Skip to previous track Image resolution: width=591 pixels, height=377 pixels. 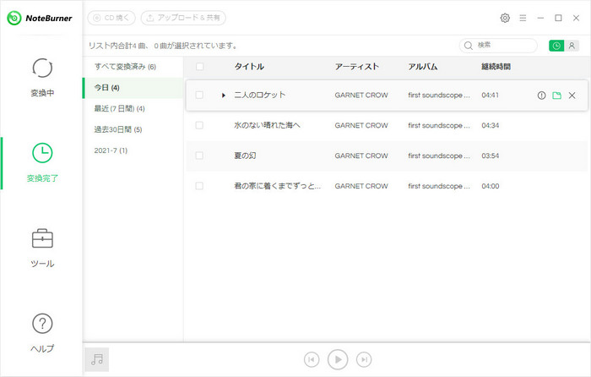tap(312, 359)
